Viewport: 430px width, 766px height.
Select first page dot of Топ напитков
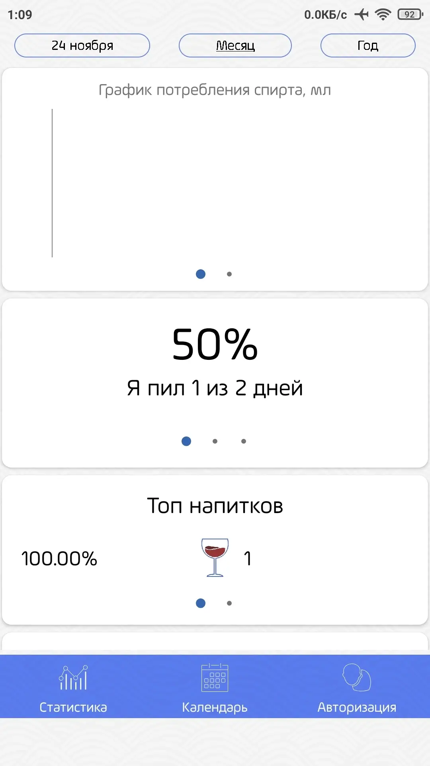[201, 603]
